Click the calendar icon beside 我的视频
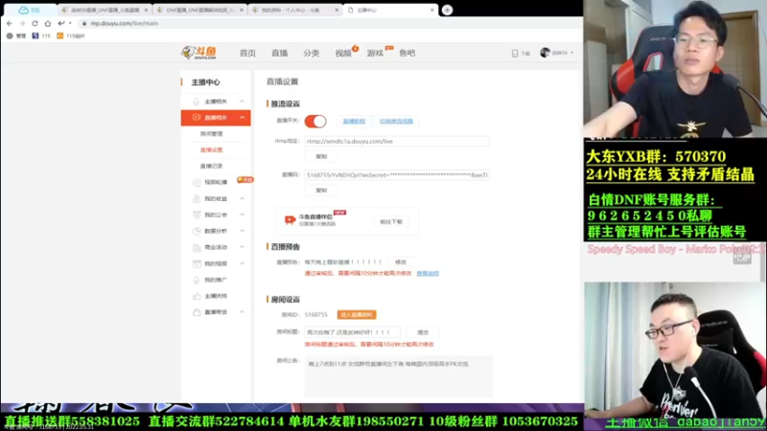Screen dimensions: 767x431 tap(197, 263)
